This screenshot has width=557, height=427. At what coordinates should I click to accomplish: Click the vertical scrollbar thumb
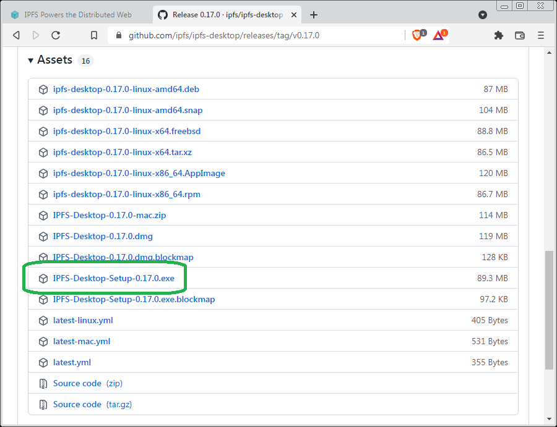549,310
